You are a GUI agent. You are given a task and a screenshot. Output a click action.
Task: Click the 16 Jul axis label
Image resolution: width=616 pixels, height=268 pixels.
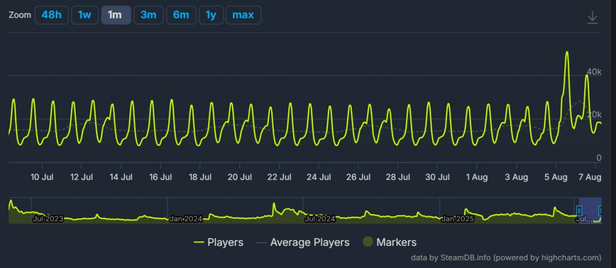161,177
